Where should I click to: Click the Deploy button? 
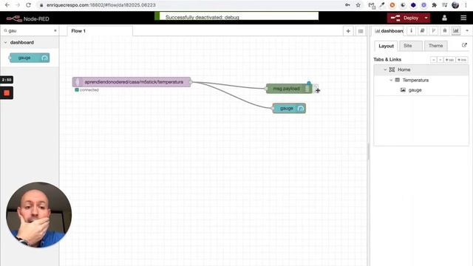click(404, 18)
